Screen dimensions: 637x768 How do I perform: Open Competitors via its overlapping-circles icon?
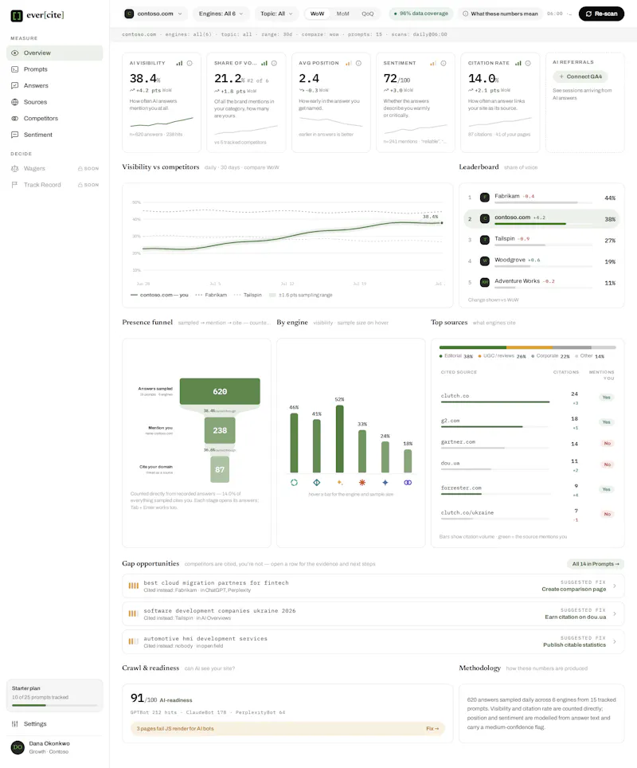(14, 119)
